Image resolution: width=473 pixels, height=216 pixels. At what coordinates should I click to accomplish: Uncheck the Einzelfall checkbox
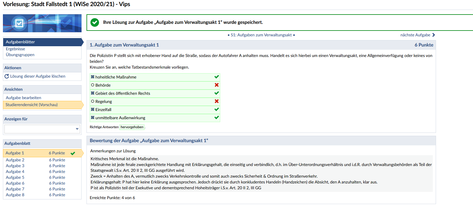pos(93,110)
